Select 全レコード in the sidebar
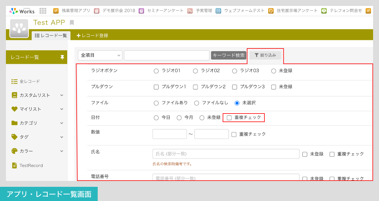Viewport: 379px width, 201px height. (30, 81)
